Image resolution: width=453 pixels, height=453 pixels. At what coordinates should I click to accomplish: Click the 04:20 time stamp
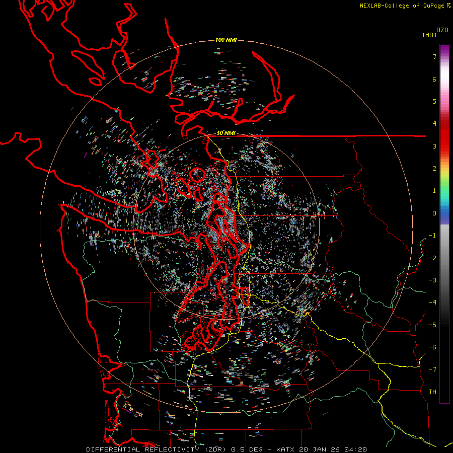click(356, 449)
